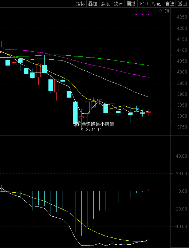Click the -20.00 MACD axis label
Screen dimensions: 189x248
[181, 209]
